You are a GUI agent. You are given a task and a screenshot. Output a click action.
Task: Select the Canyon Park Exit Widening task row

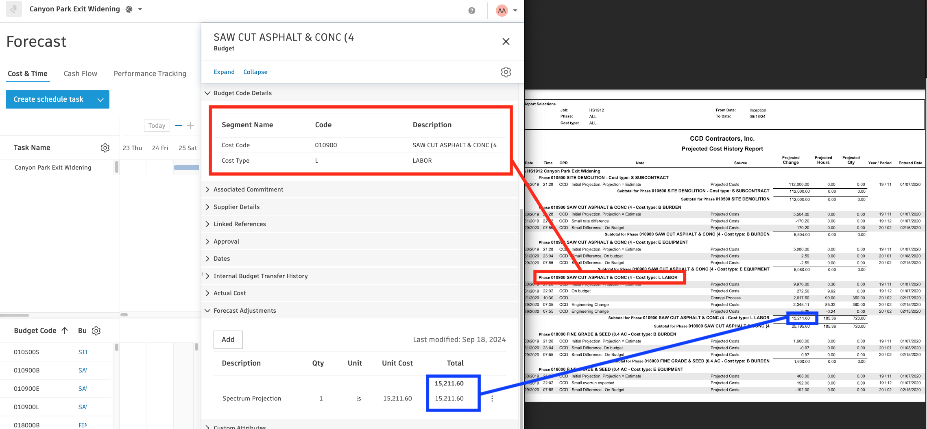(x=57, y=168)
